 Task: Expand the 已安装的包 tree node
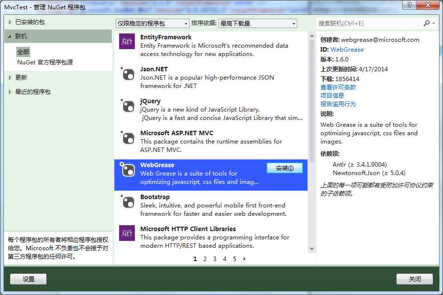[x=10, y=22]
